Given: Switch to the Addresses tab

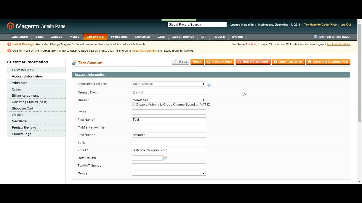Looking at the screenshot, I should [36, 83].
